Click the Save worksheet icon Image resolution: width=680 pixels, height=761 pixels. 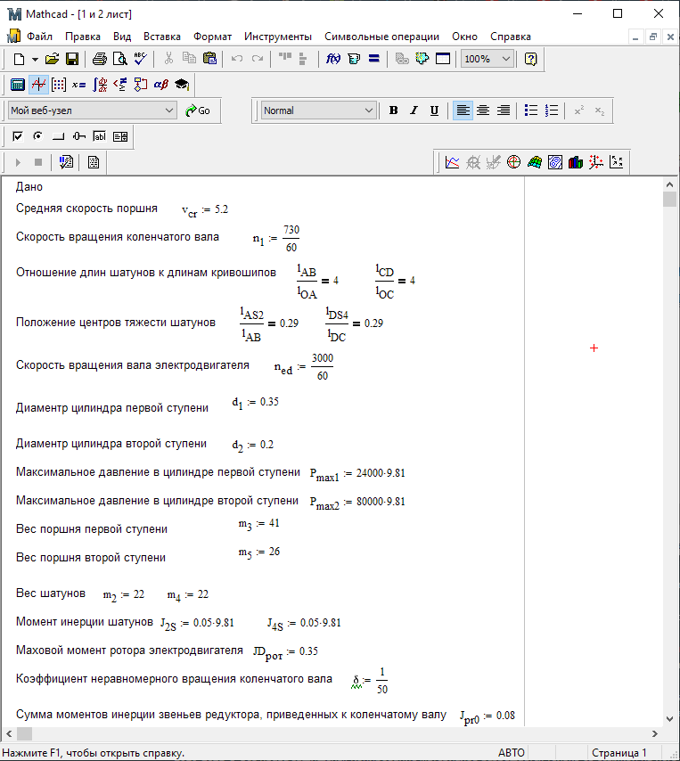pos(71,59)
